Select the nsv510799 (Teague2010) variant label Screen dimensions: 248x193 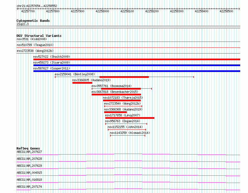(x=35, y=45)
